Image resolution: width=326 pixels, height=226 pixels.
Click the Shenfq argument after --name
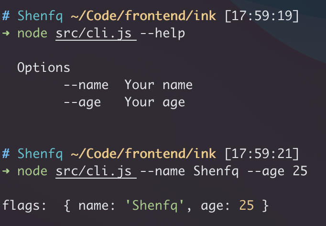coord(212,171)
